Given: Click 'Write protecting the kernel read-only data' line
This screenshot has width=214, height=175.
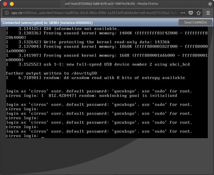Looking at the screenshot, I should pos(88,42).
